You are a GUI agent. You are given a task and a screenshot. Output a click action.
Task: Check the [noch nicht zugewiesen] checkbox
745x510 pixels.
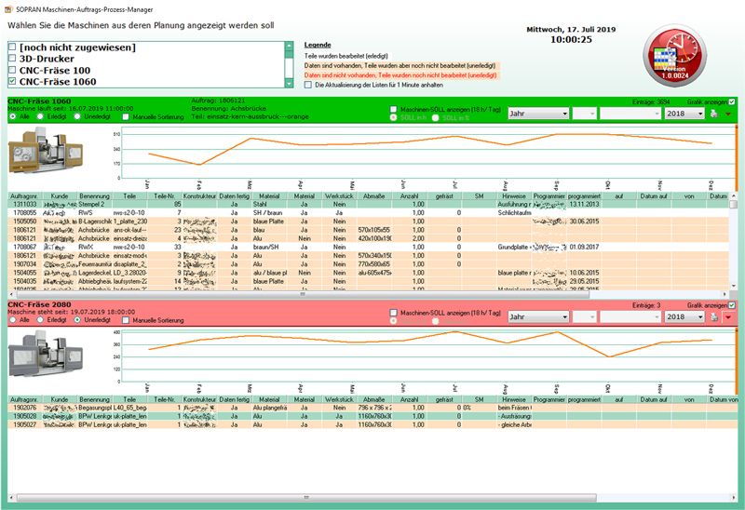(12, 47)
